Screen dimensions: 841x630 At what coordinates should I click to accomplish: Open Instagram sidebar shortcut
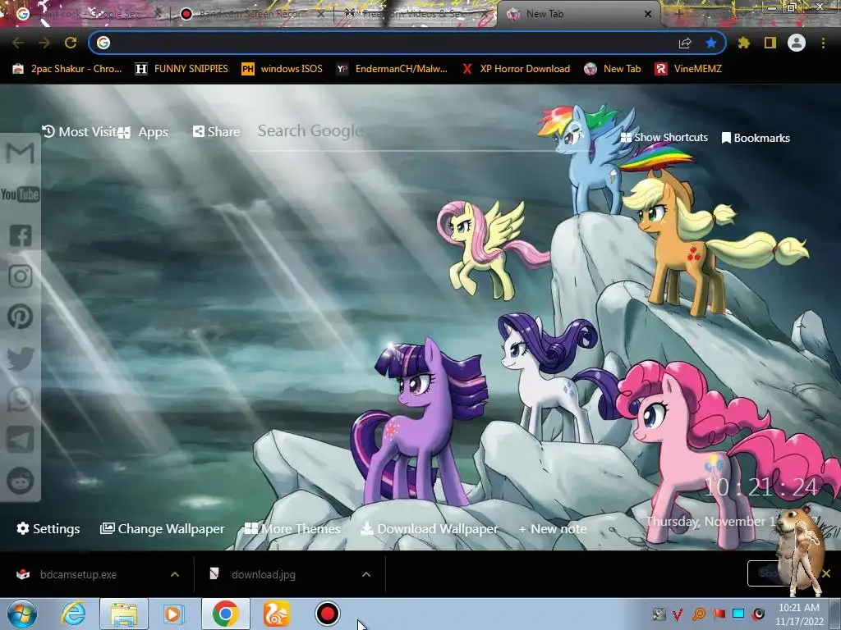(20, 276)
